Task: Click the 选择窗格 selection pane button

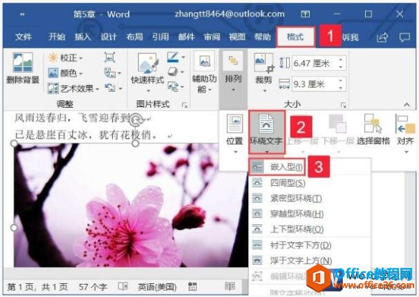Action: click(x=373, y=129)
